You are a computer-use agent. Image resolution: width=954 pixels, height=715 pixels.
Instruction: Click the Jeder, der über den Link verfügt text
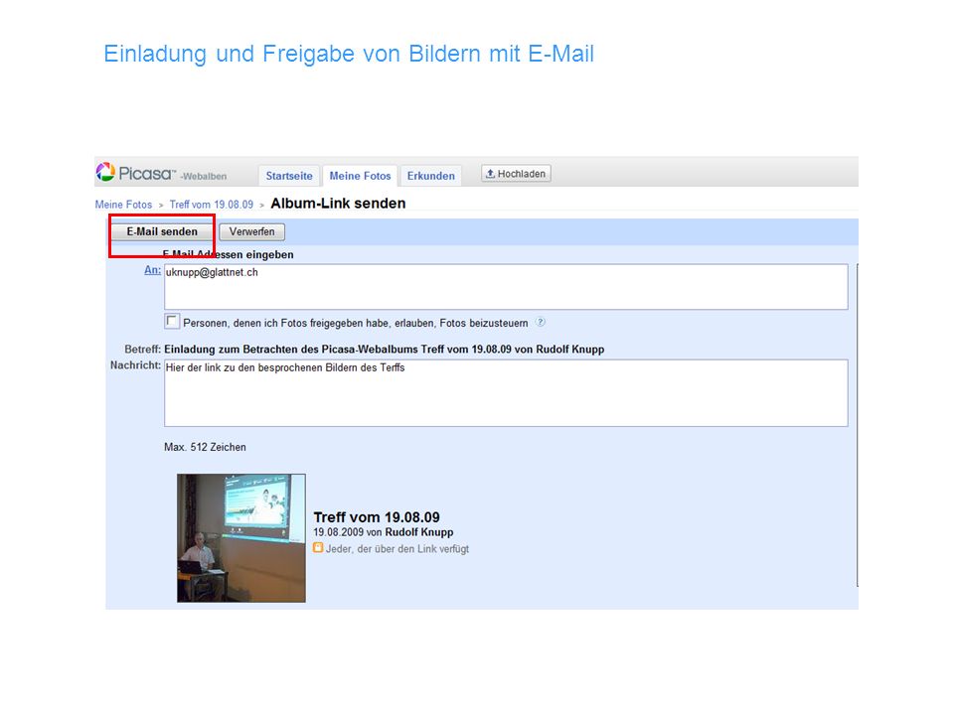(397, 549)
